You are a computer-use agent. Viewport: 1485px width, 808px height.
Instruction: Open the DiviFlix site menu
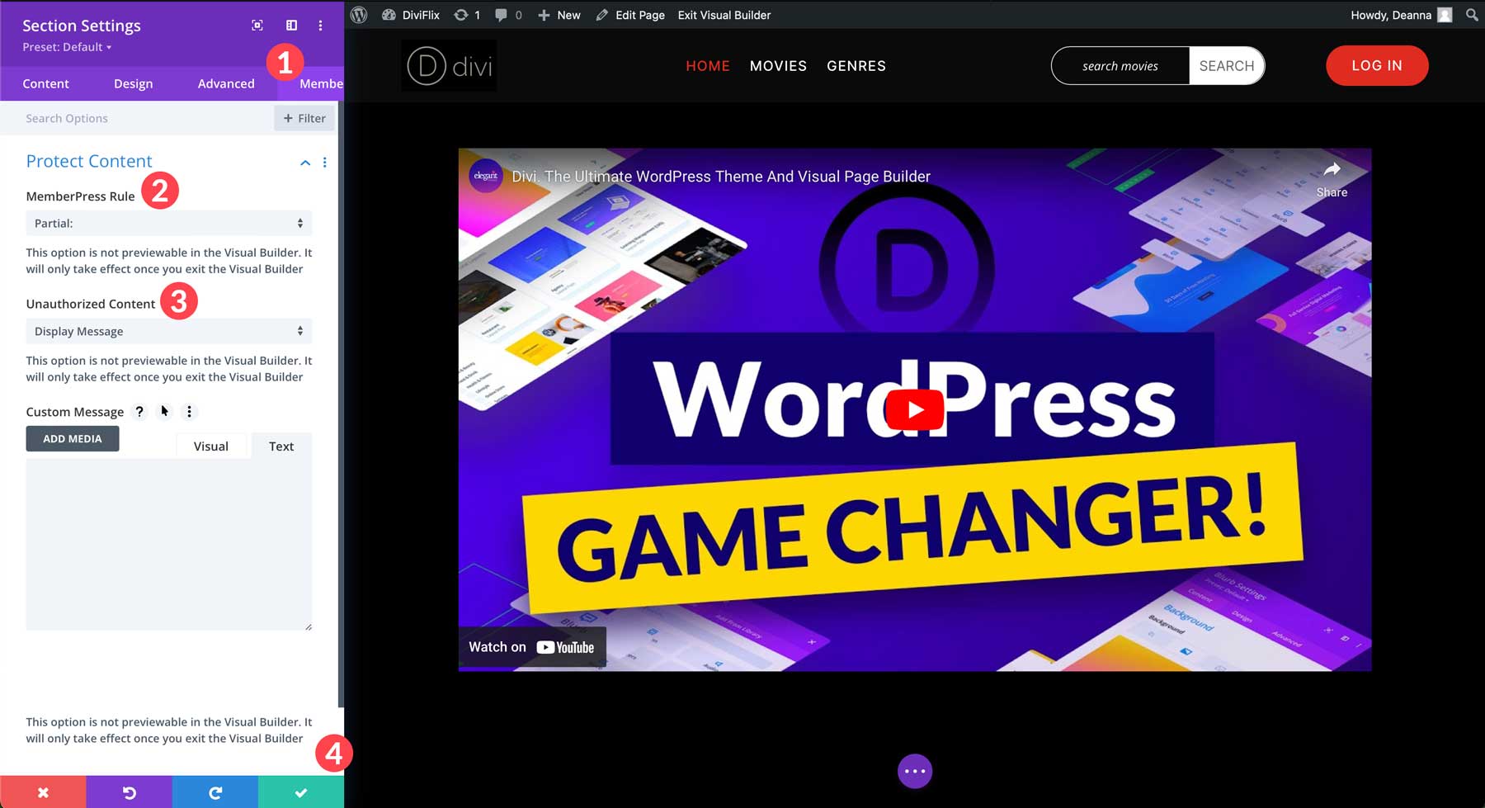coord(411,15)
